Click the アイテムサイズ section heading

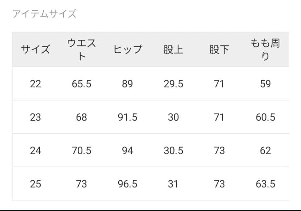point(44,14)
